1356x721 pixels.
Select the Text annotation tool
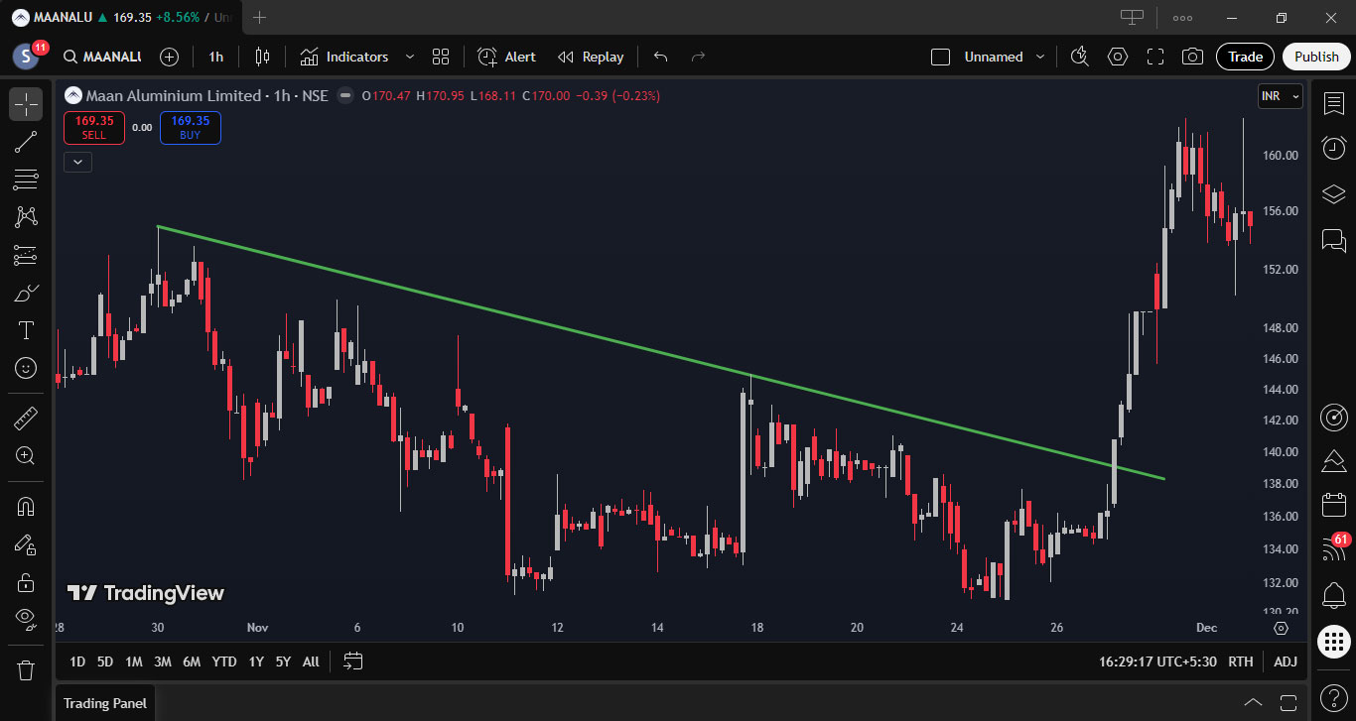(x=26, y=330)
